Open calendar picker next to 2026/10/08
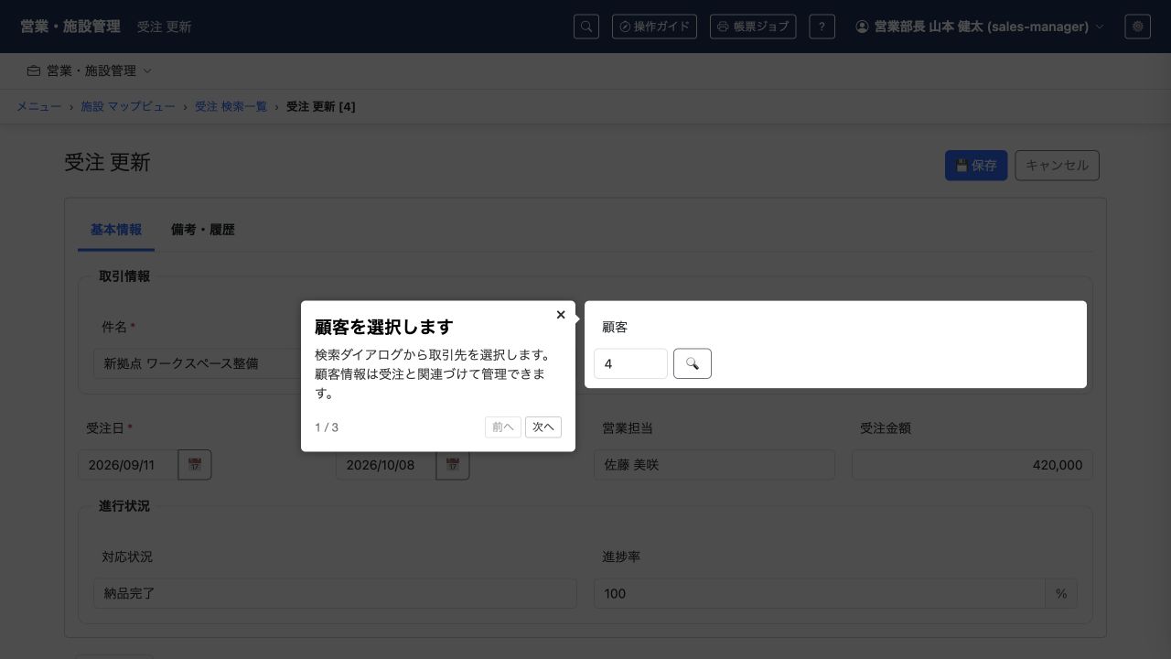Image resolution: width=1171 pixels, height=659 pixels. coord(453,465)
